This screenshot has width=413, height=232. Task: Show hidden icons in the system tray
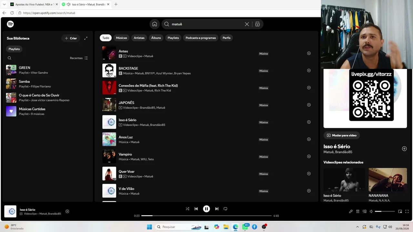click(357, 227)
